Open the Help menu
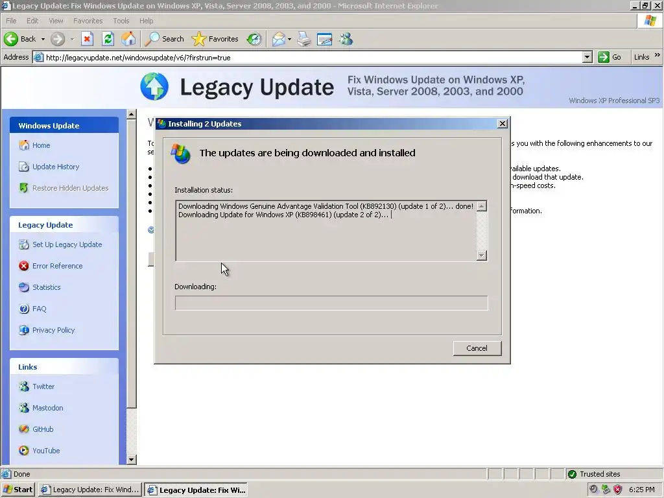Screen dimensions: 664x498 point(146,21)
